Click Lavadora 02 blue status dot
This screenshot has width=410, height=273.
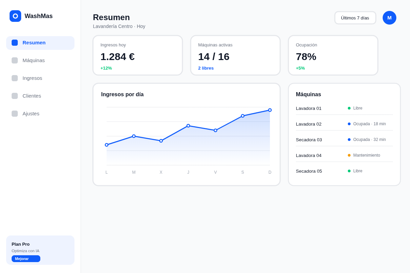coord(349,124)
